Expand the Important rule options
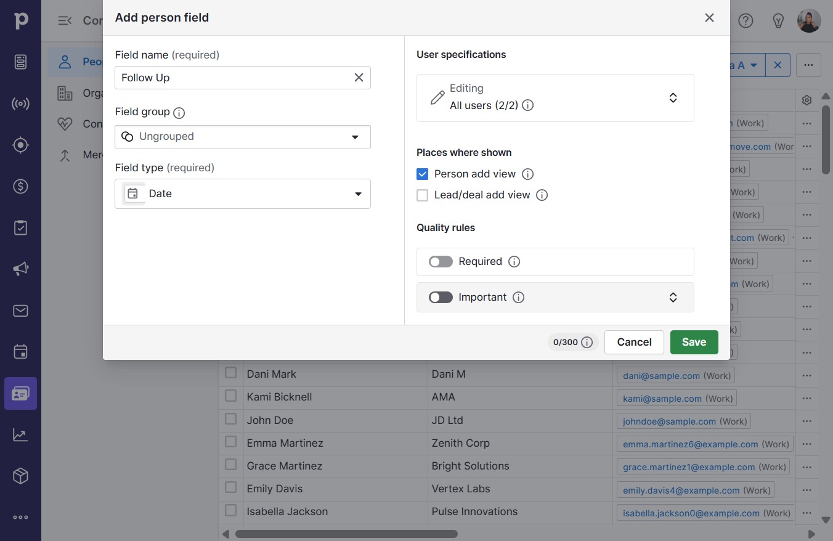This screenshot has width=833, height=541. tap(673, 298)
